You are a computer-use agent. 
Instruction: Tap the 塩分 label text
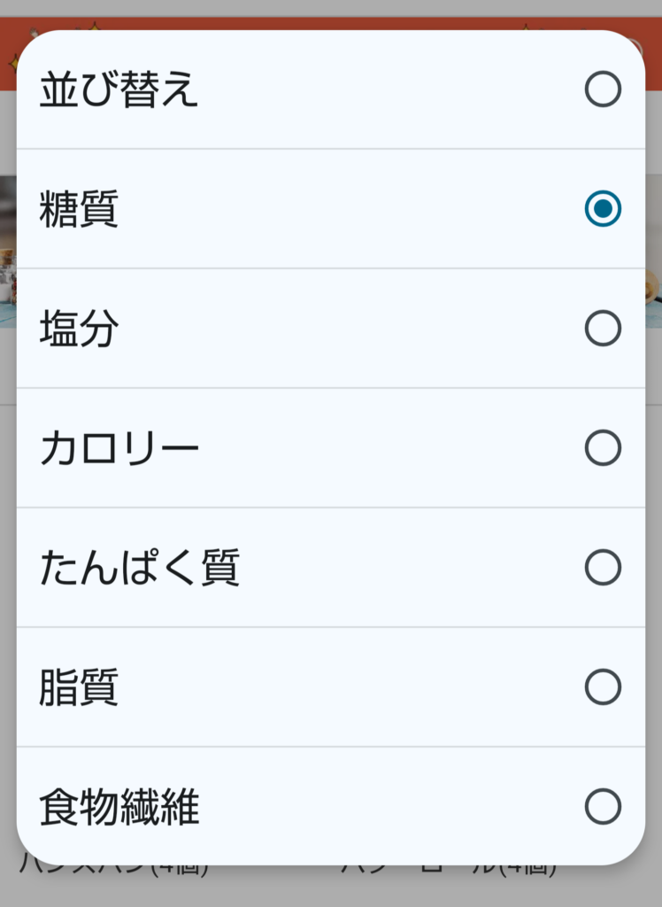(x=79, y=329)
